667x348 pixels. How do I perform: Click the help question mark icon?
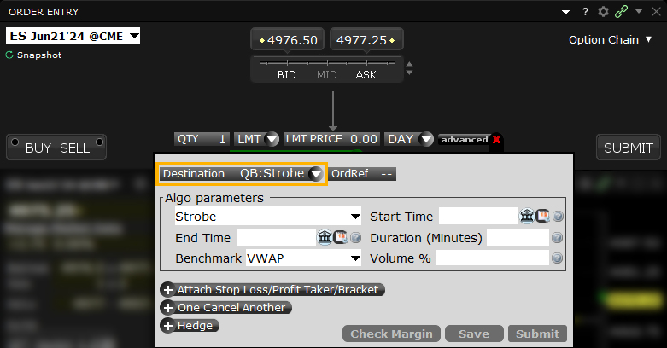pos(585,12)
